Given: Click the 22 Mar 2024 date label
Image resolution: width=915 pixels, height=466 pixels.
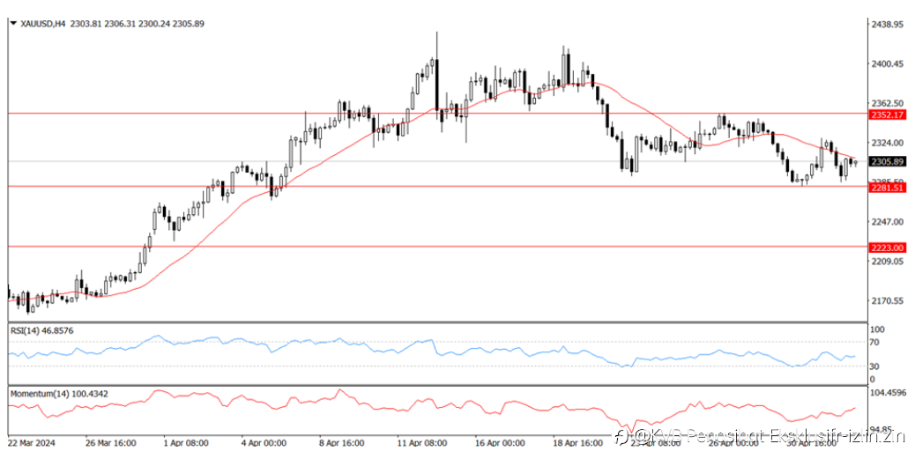Looking at the screenshot, I should (x=31, y=443).
